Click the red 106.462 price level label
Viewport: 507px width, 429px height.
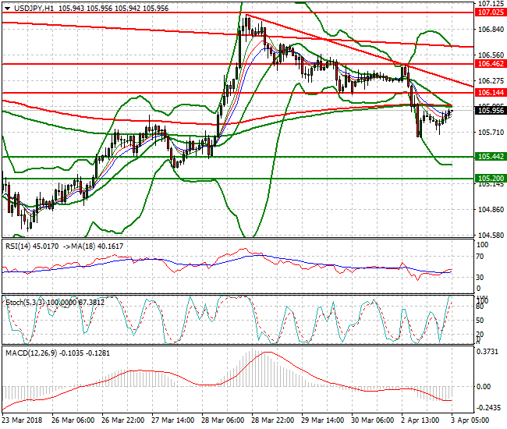point(491,64)
